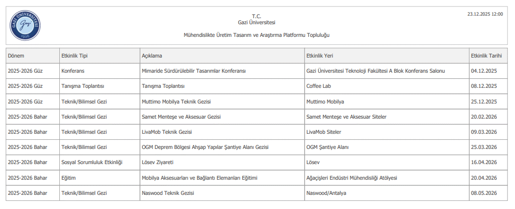Select the Sosyal Sorumluluk Etkinliği type cell
The width and height of the screenshot is (515, 209).
(x=92, y=163)
